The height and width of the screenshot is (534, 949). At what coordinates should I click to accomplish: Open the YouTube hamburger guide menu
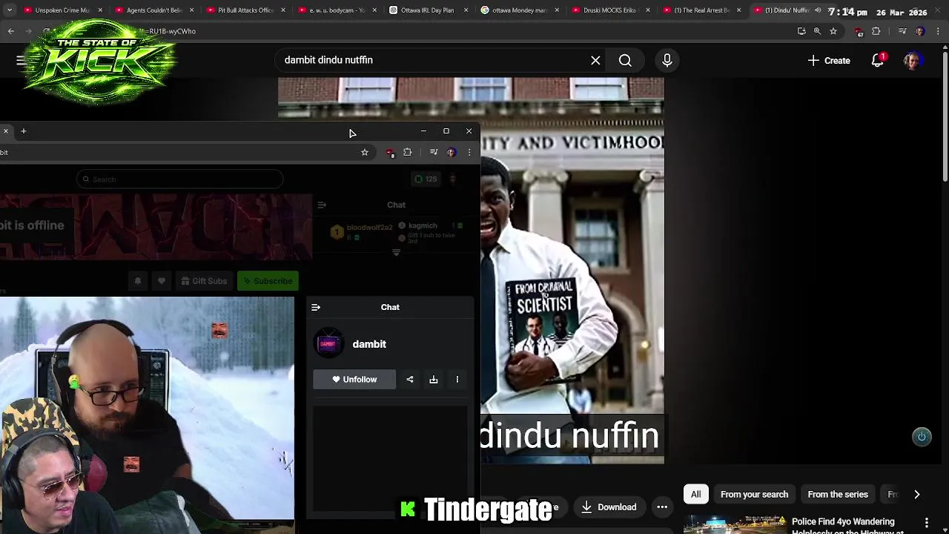coord(20,60)
